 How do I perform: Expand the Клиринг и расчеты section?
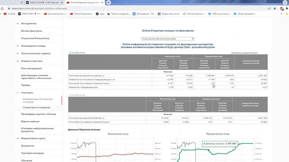click(18, 61)
